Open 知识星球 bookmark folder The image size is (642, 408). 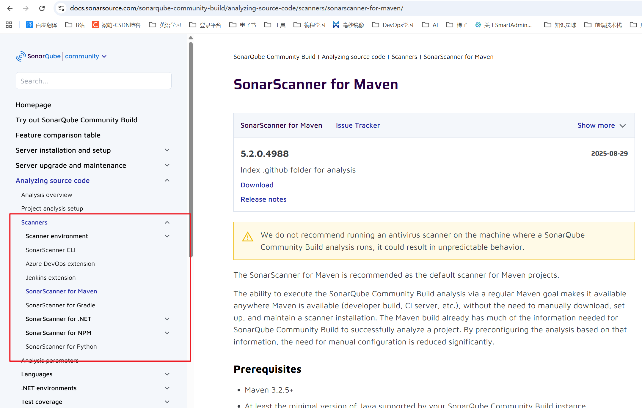click(x=560, y=25)
